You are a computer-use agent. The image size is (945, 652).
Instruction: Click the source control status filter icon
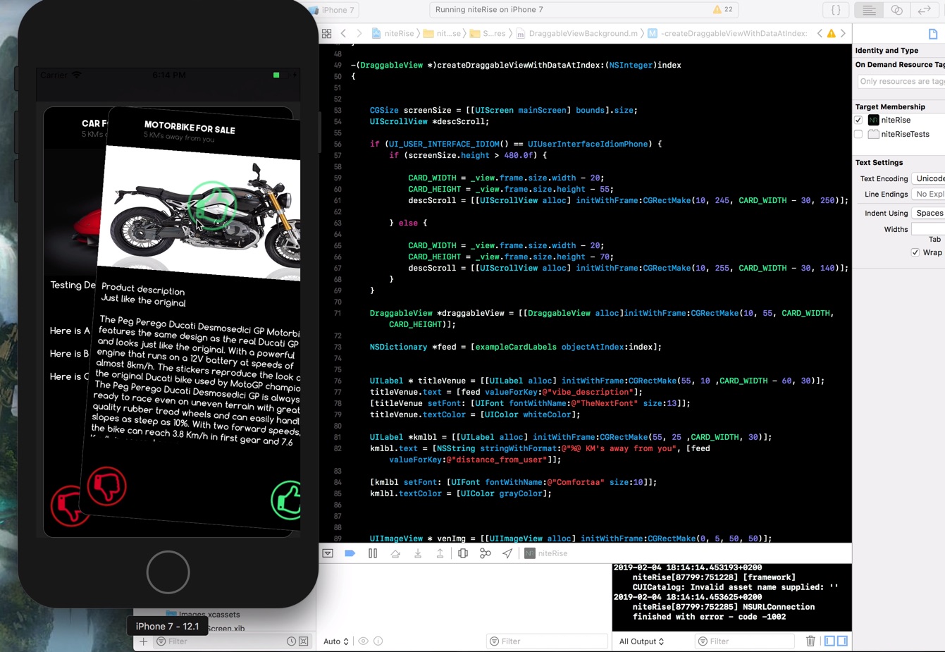point(303,641)
